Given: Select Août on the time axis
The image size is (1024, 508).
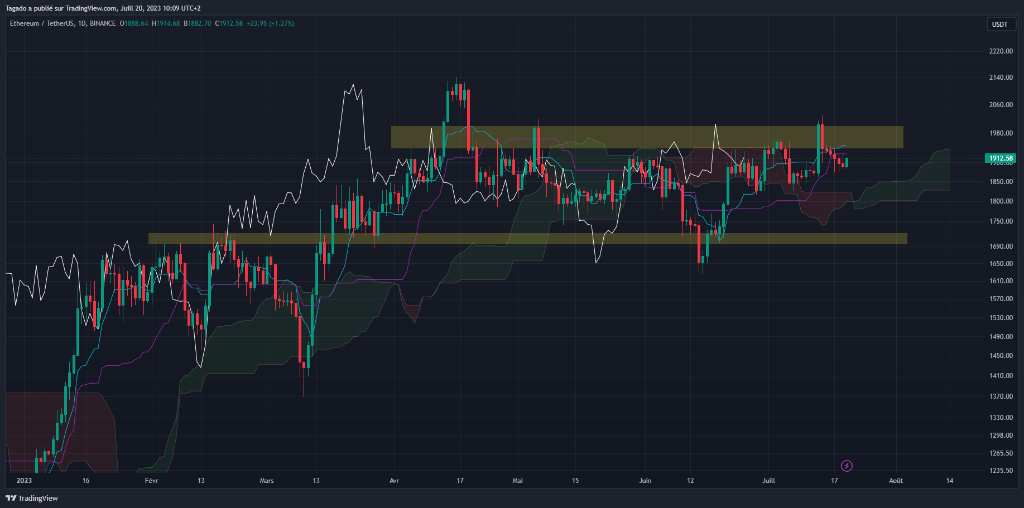Looking at the screenshot, I should point(897,480).
